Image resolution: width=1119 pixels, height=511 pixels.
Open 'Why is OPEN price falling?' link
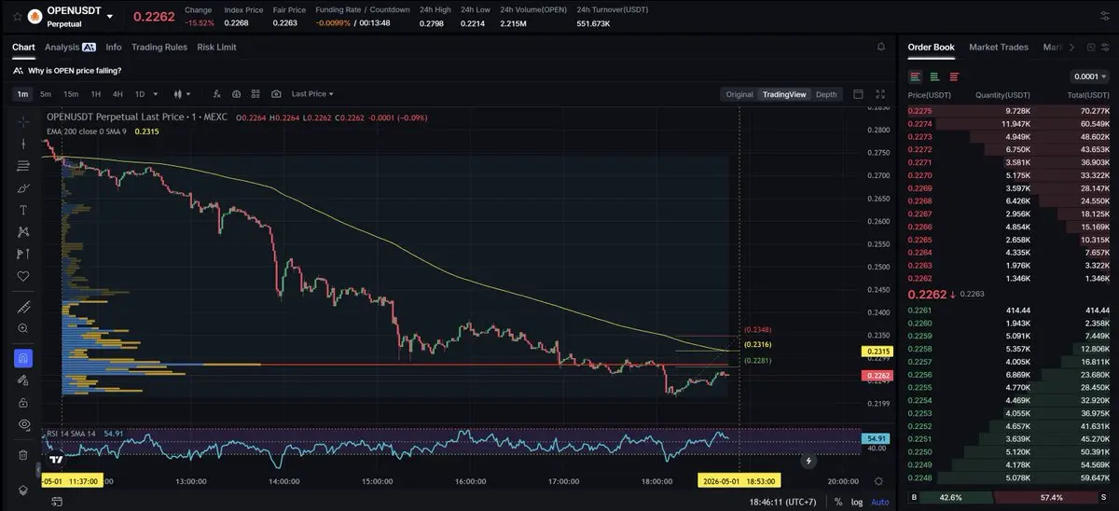[75, 71]
